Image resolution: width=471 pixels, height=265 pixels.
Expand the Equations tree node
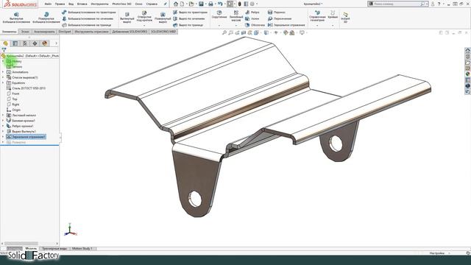pos(3,83)
